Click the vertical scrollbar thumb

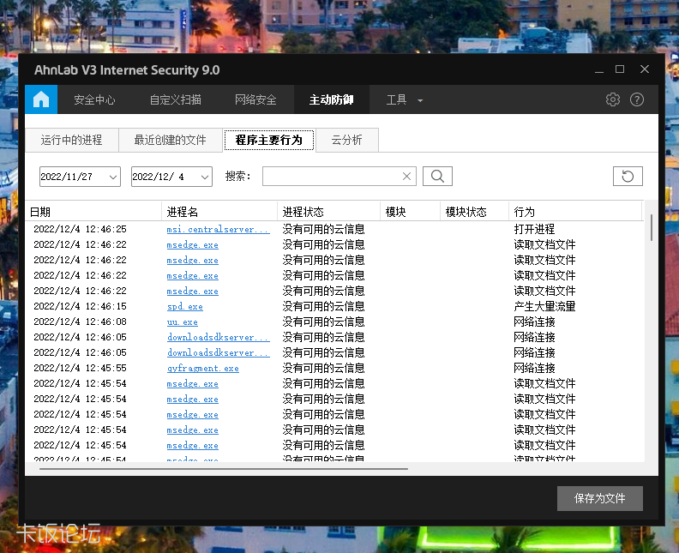(x=651, y=227)
